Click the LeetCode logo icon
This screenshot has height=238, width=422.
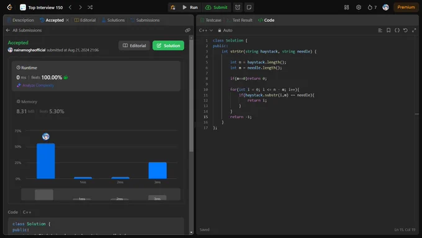tap(10, 7)
